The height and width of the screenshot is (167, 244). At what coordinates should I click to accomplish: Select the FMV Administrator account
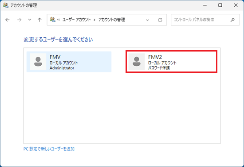(69, 62)
